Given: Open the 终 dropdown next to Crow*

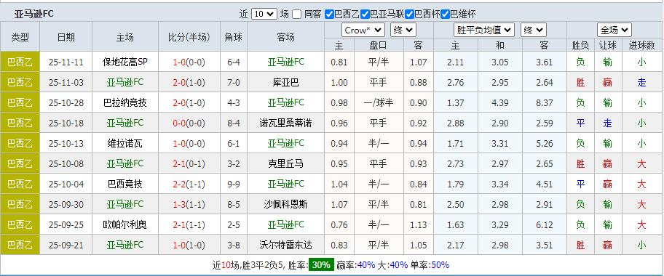Looking at the screenshot, I should click(403, 30).
